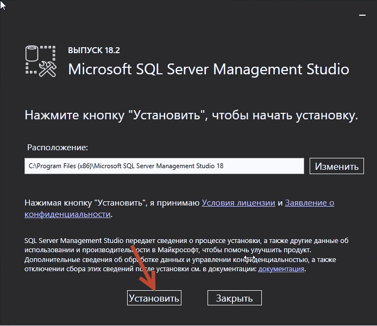Image resolution: width=377 pixels, height=326 pixels.
Task: Start installation with the Установить button
Action: click(x=154, y=298)
